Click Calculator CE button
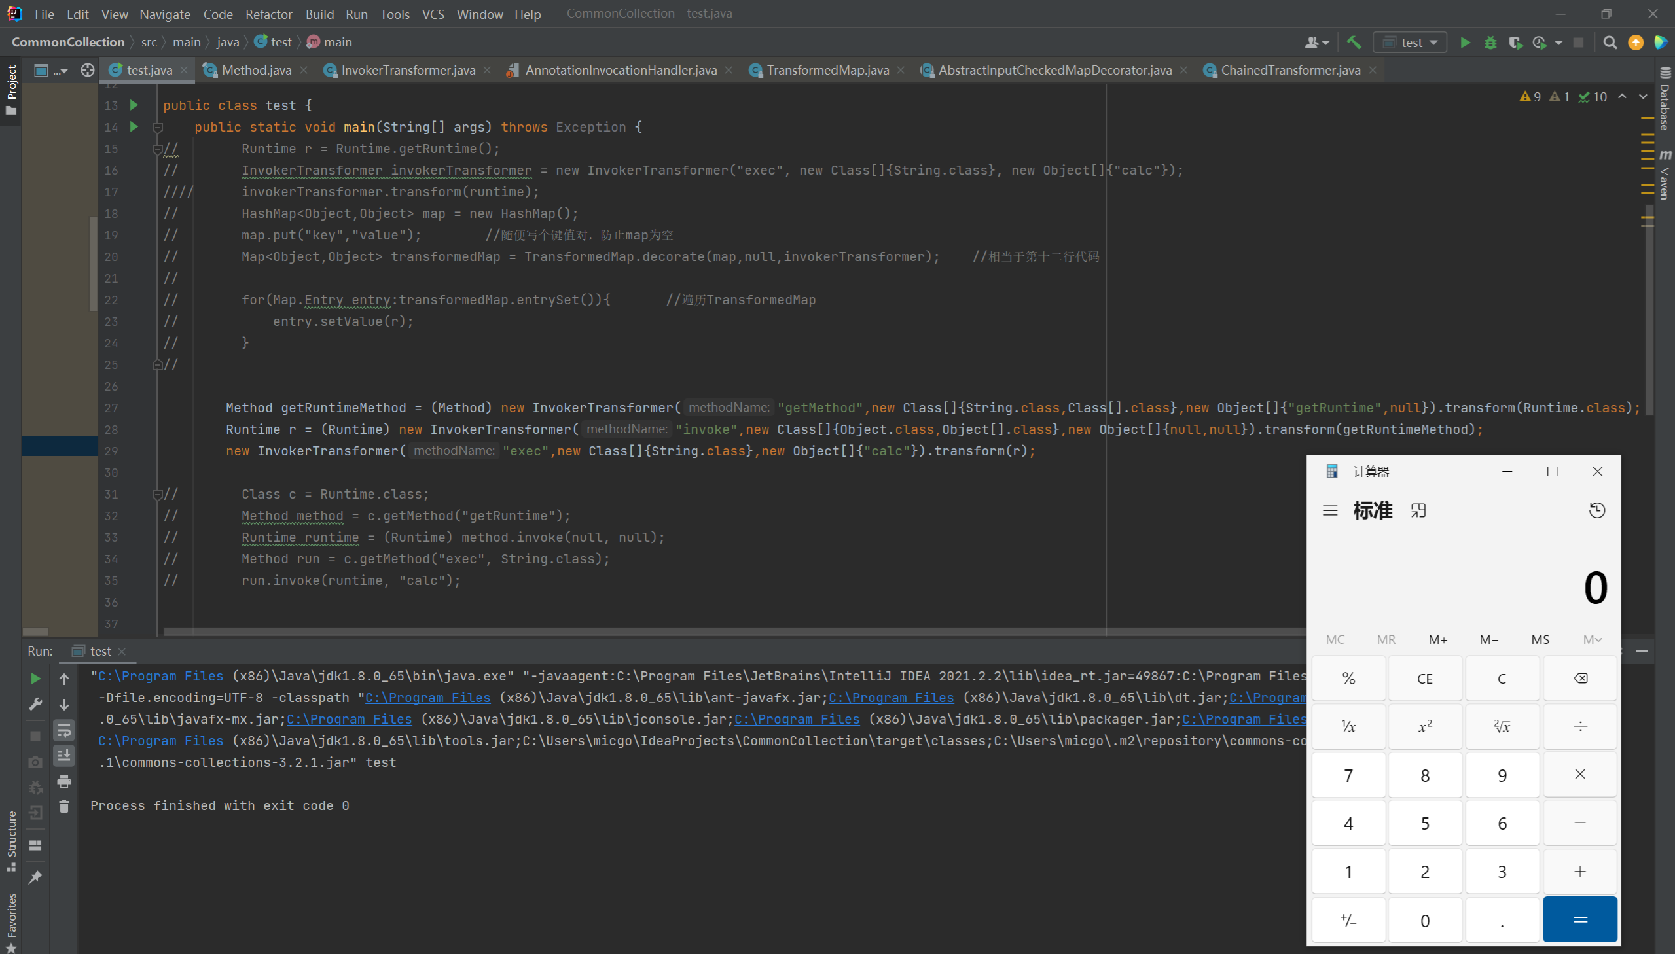Viewport: 1675px width, 954px height. pyautogui.click(x=1425, y=678)
